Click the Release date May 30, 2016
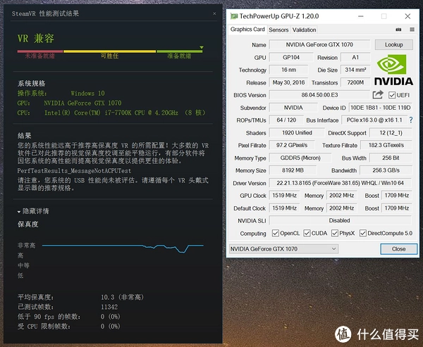 288,82
